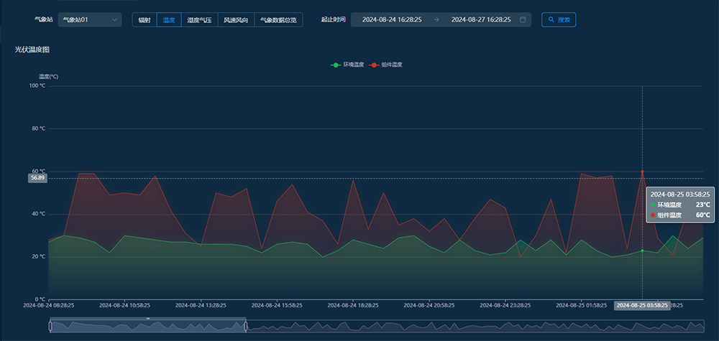Click the unselected area of the zoom timeline
719x341 pixels.
pos(475,326)
